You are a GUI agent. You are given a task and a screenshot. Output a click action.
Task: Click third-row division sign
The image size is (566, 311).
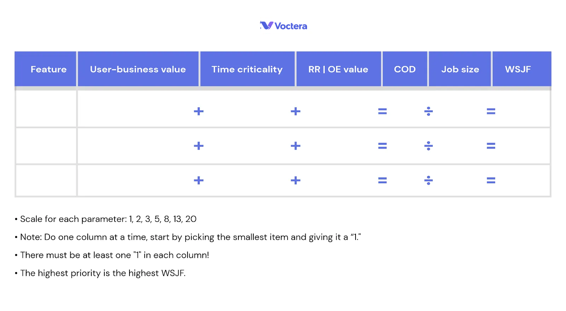(428, 180)
